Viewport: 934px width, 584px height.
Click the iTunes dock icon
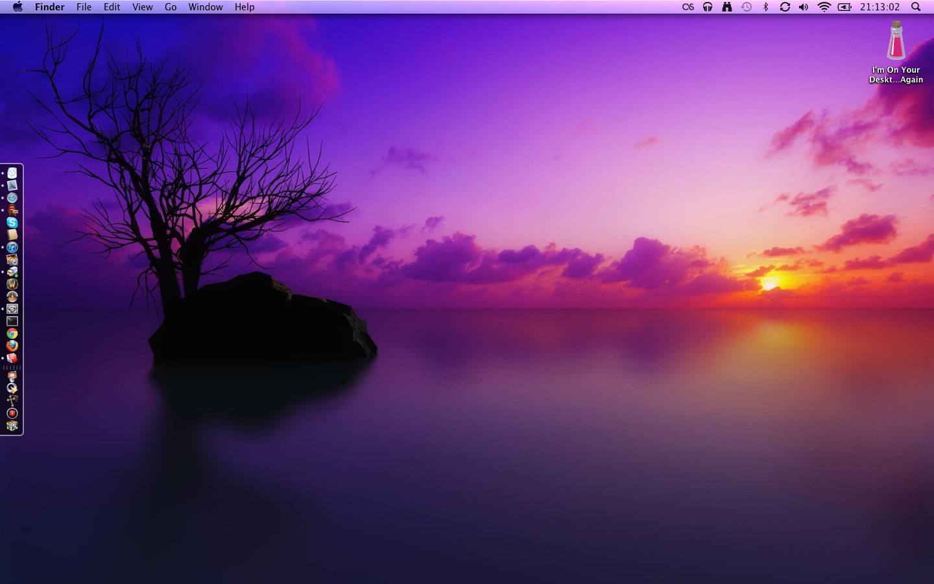(12, 247)
